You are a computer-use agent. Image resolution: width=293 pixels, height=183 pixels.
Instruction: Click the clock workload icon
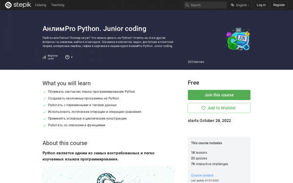click(67, 57)
